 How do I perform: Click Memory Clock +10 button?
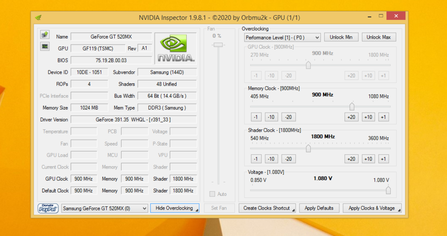tap(369, 117)
